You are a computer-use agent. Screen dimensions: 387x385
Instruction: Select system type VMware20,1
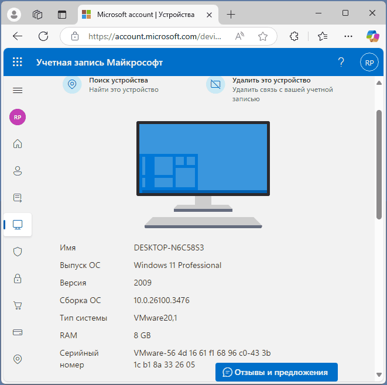coord(155,318)
